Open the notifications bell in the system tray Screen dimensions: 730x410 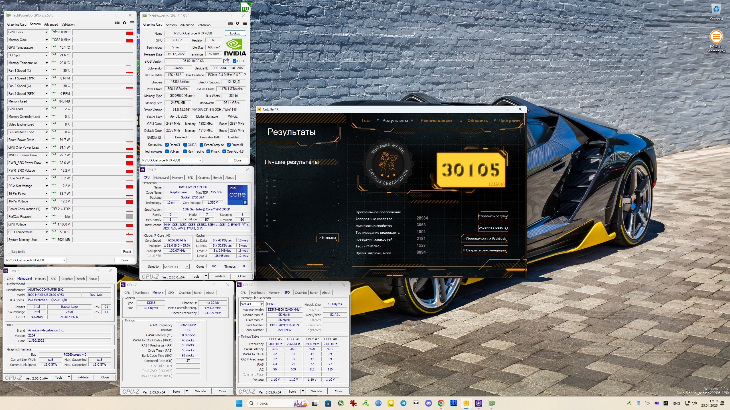(x=722, y=403)
